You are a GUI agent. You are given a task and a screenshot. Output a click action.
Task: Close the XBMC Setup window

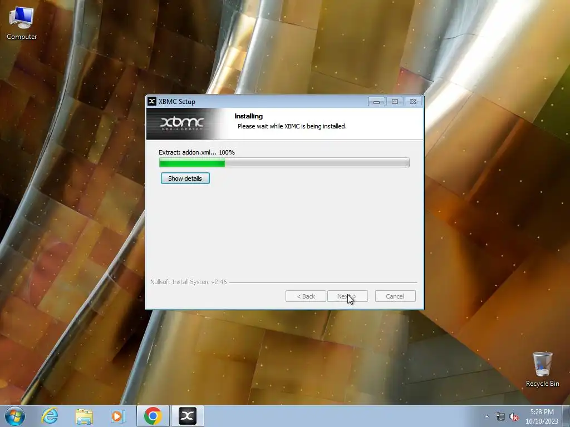(414, 102)
